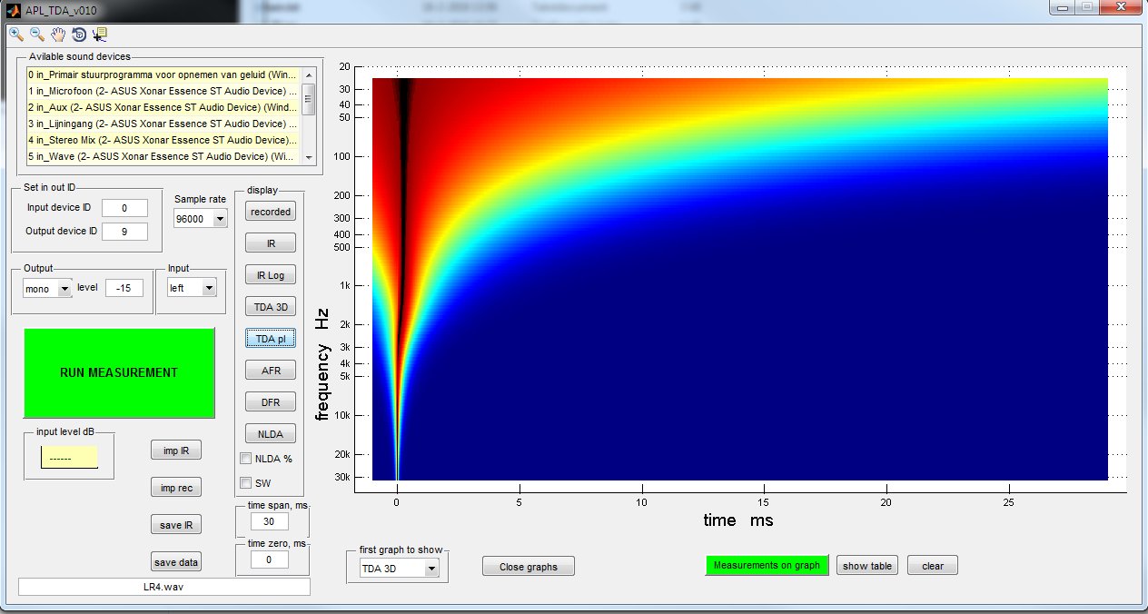Click the time span ms field
Viewport: 1148px width, 614px height.
point(270,521)
